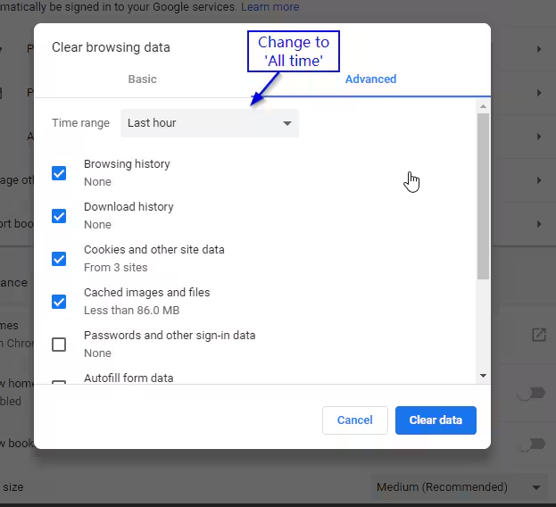Screen dimensions: 556x507
Task: Expand the second settings row chevron
Action: coord(539,93)
